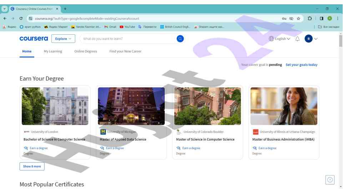
Task: Open the University of Michigan degree thumbnail
Action: 131,106
